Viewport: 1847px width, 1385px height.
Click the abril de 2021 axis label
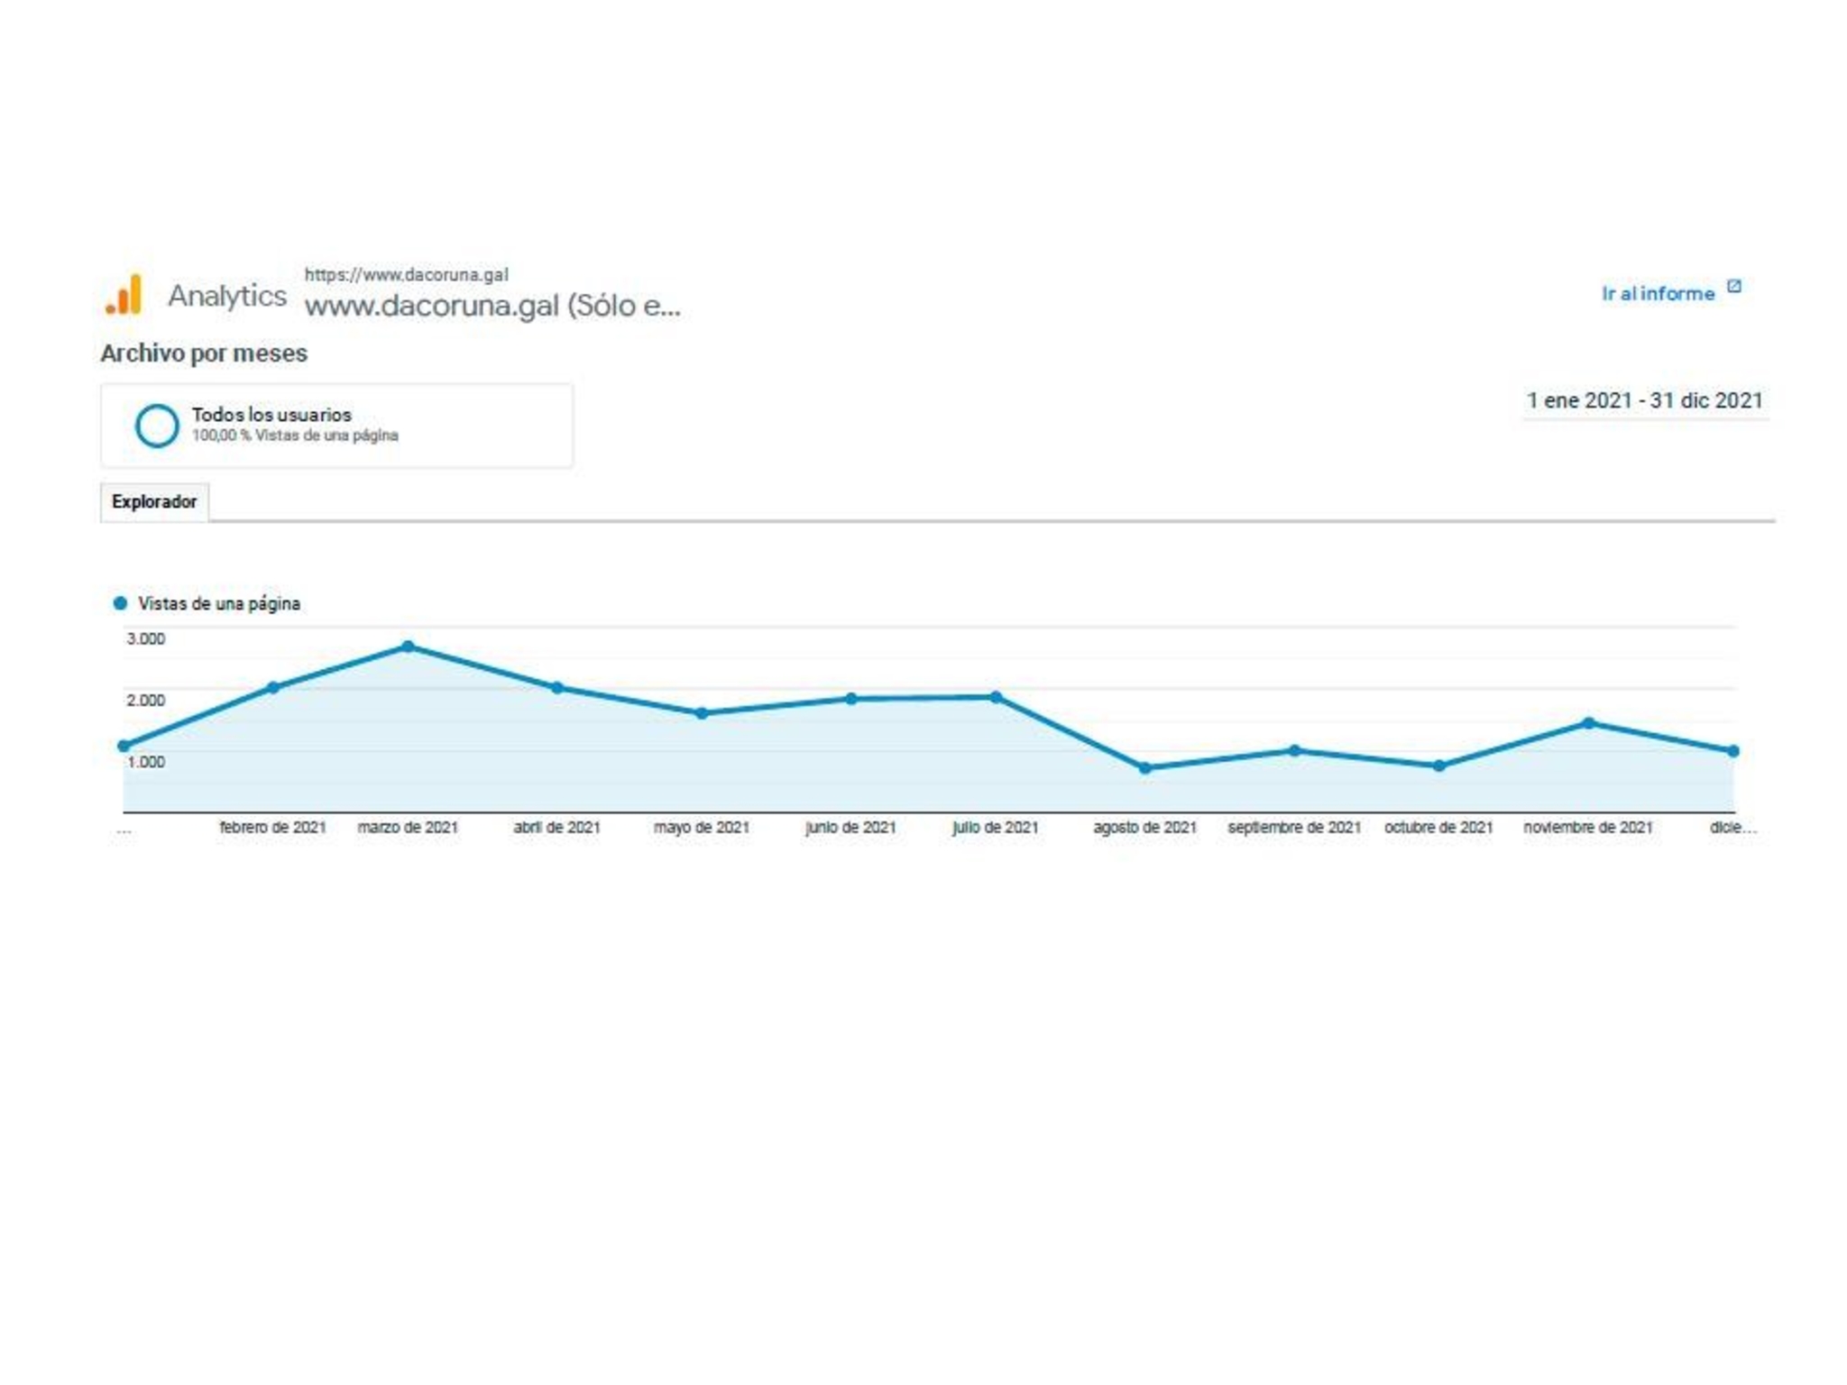pyautogui.click(x=556, y=827)
